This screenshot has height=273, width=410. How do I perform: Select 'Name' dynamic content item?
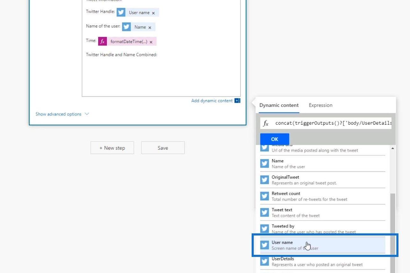click(x=322, y=163)
